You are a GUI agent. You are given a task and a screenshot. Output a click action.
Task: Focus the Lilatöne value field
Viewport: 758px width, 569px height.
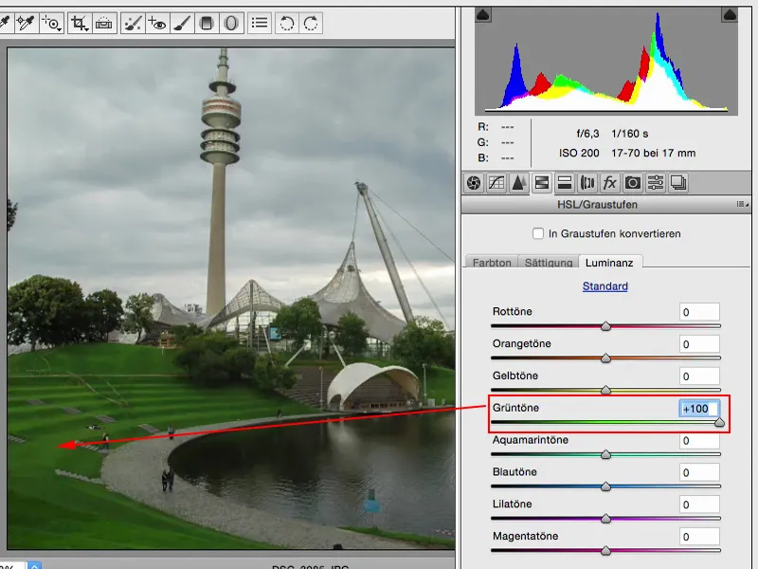[699, 505]
